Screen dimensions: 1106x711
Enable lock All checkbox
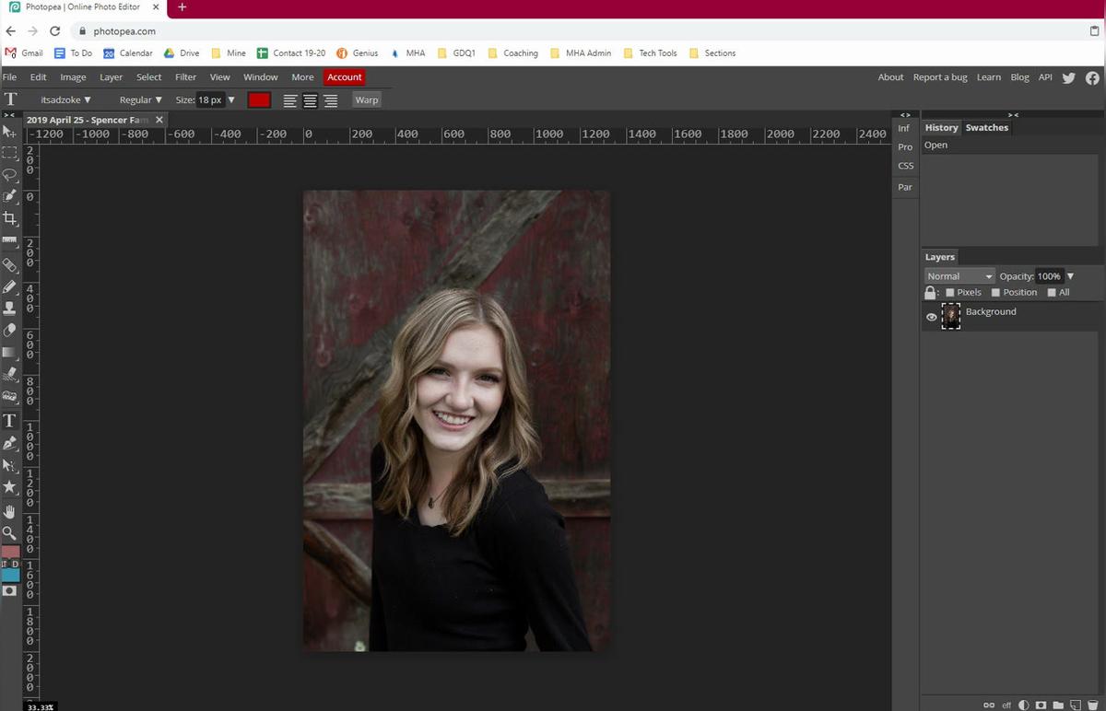tap(1052, 293)
